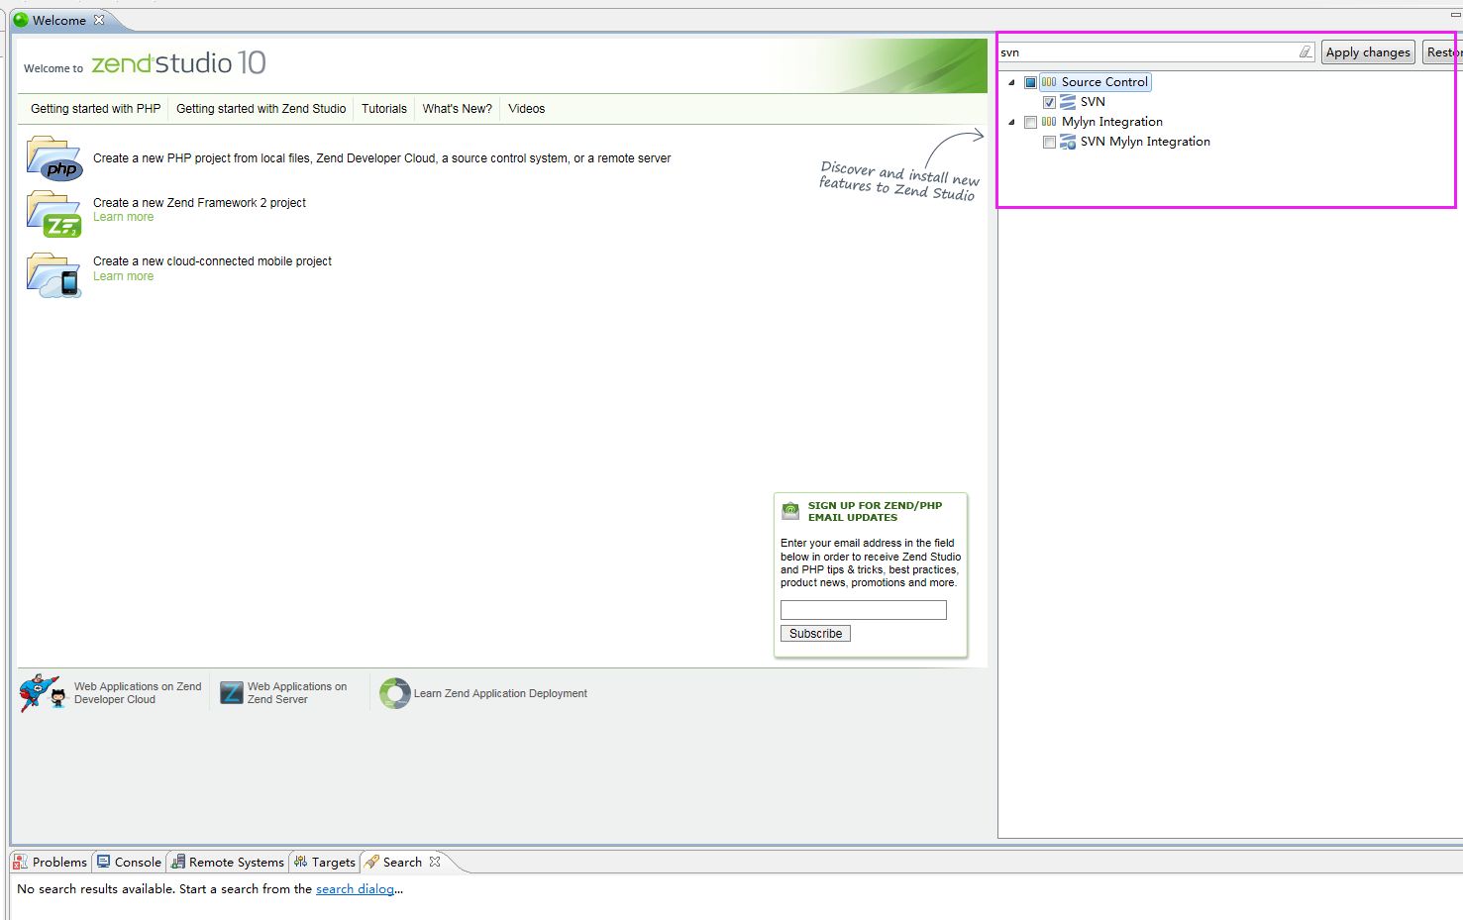
Task: Close the Search view tab
Action: pos(435,862)
